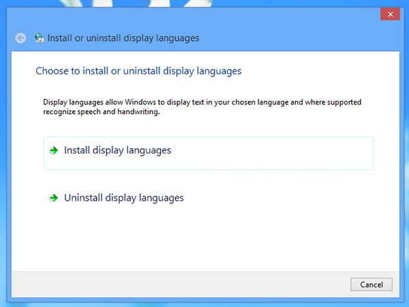The height and width of the screenshot is (307, 409).
Task: Click the description paragraph about display languages
Action: [202, 107]
